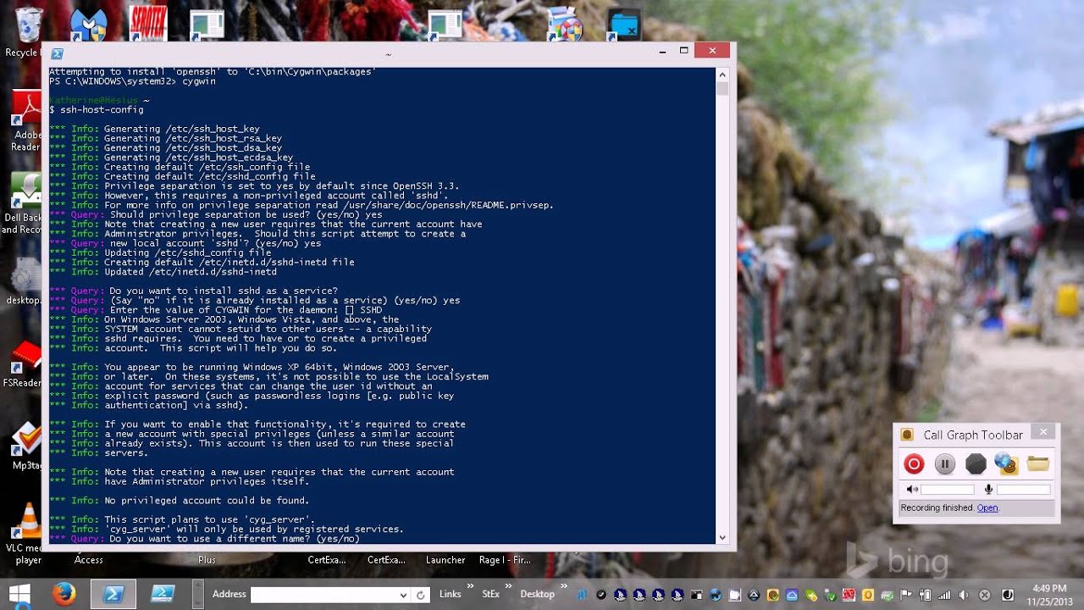Select the active PowerShell taskbar button
Viewport: 1084px width, 610px height.
pyautogui.click(x=113, y=594)
